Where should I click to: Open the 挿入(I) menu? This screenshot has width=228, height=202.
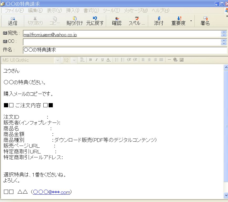tap(72, 10)
